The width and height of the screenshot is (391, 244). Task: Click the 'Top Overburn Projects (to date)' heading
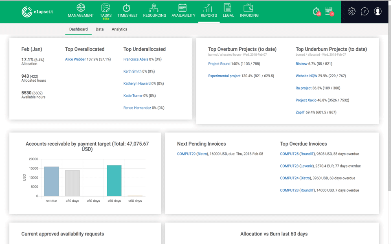pos(242,49)
